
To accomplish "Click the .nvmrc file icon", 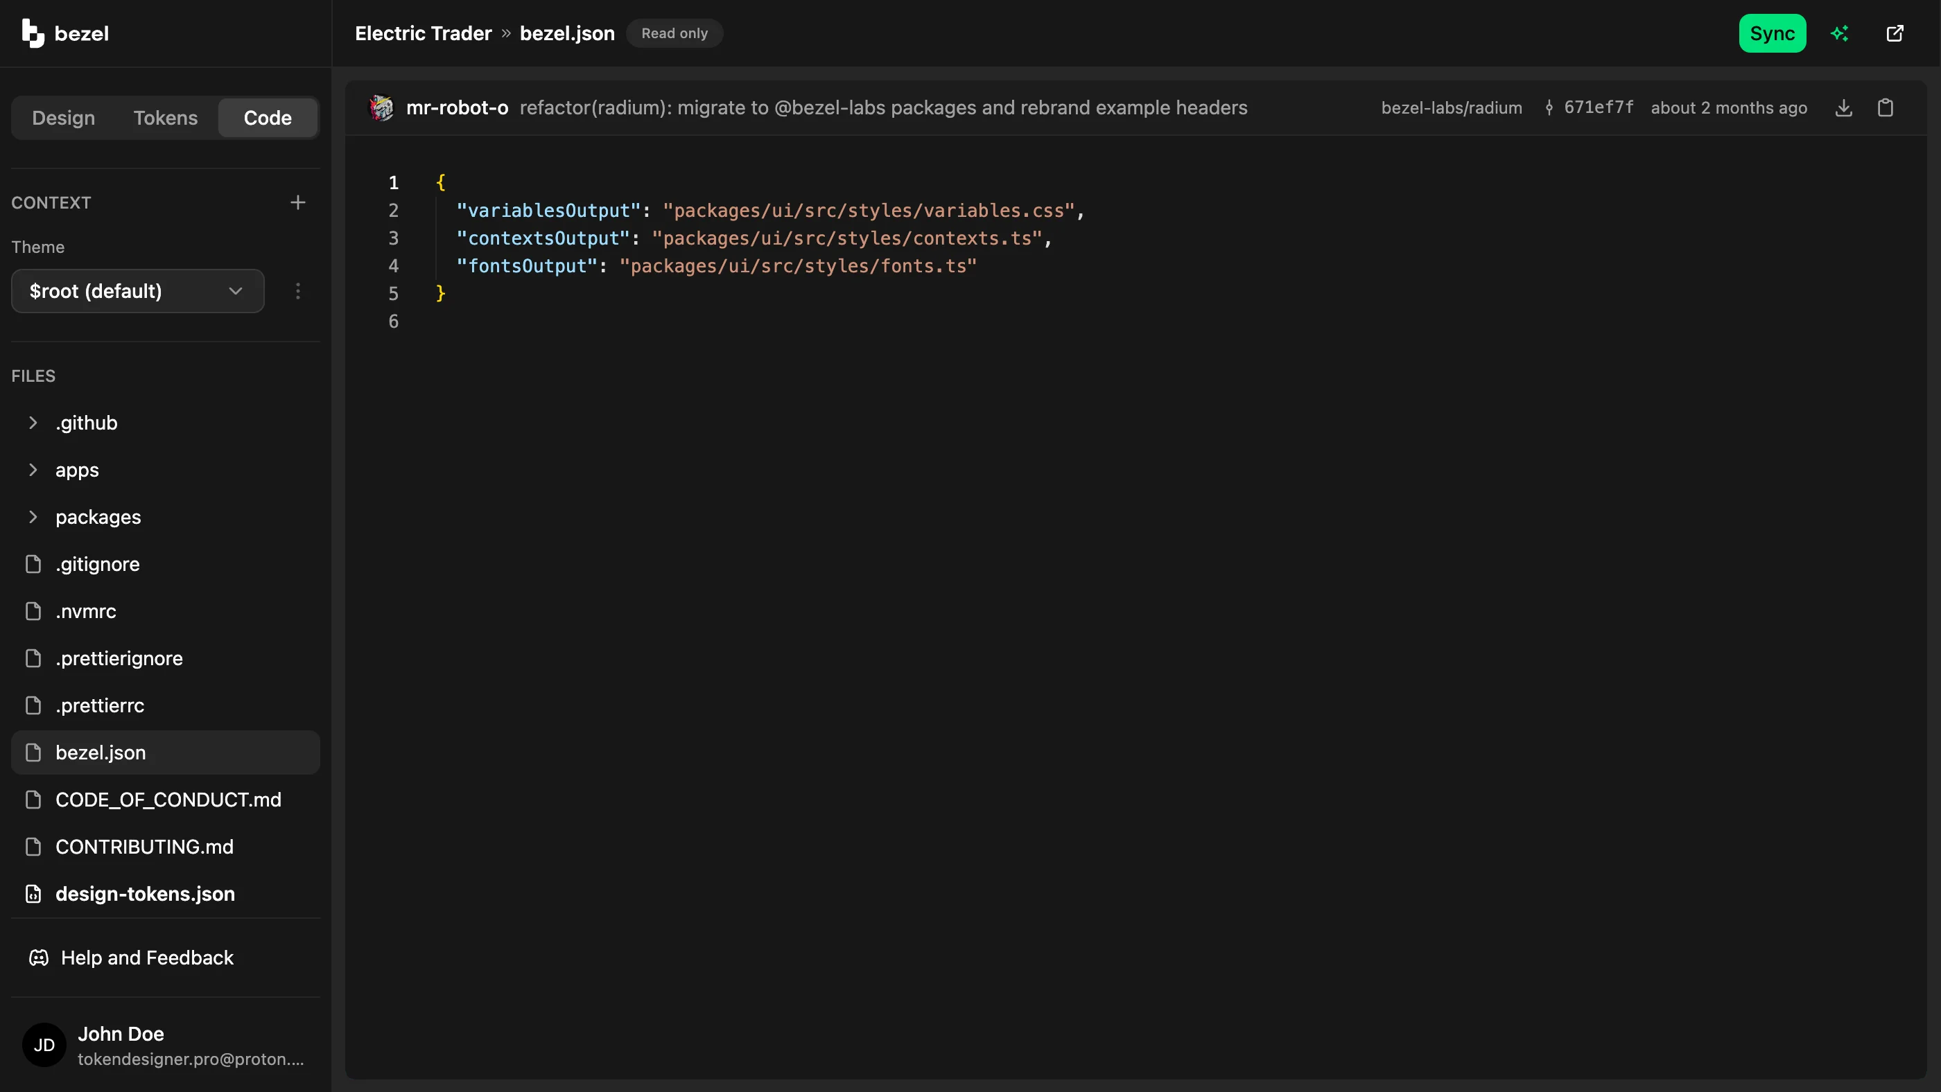I will pyautogui.click(x=33, y=610).
